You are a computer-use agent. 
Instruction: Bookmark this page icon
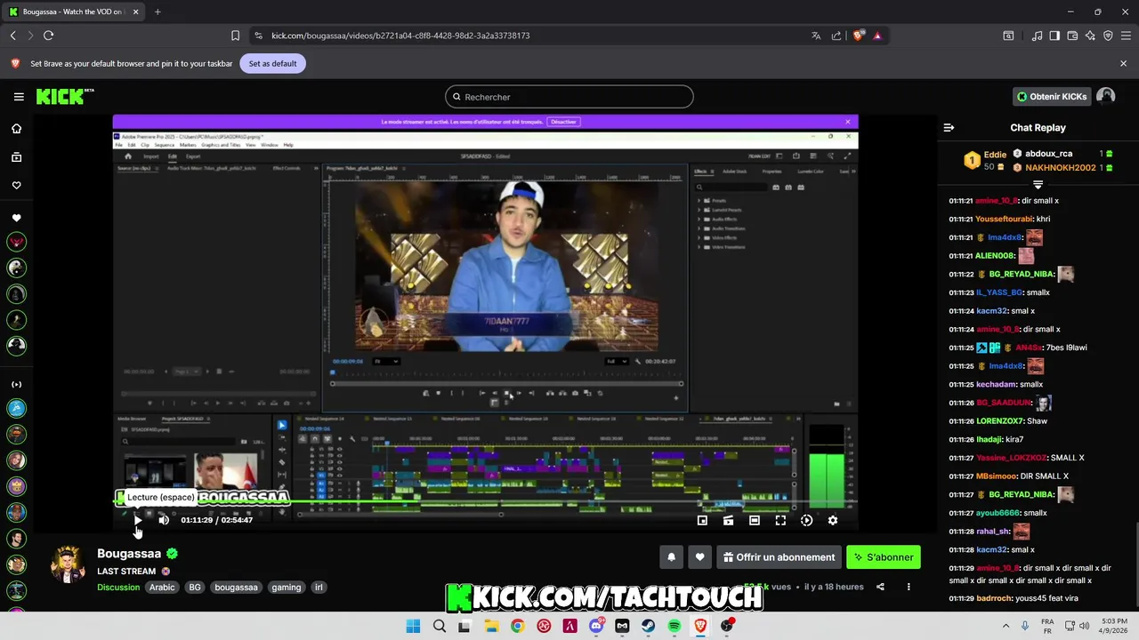235,36
